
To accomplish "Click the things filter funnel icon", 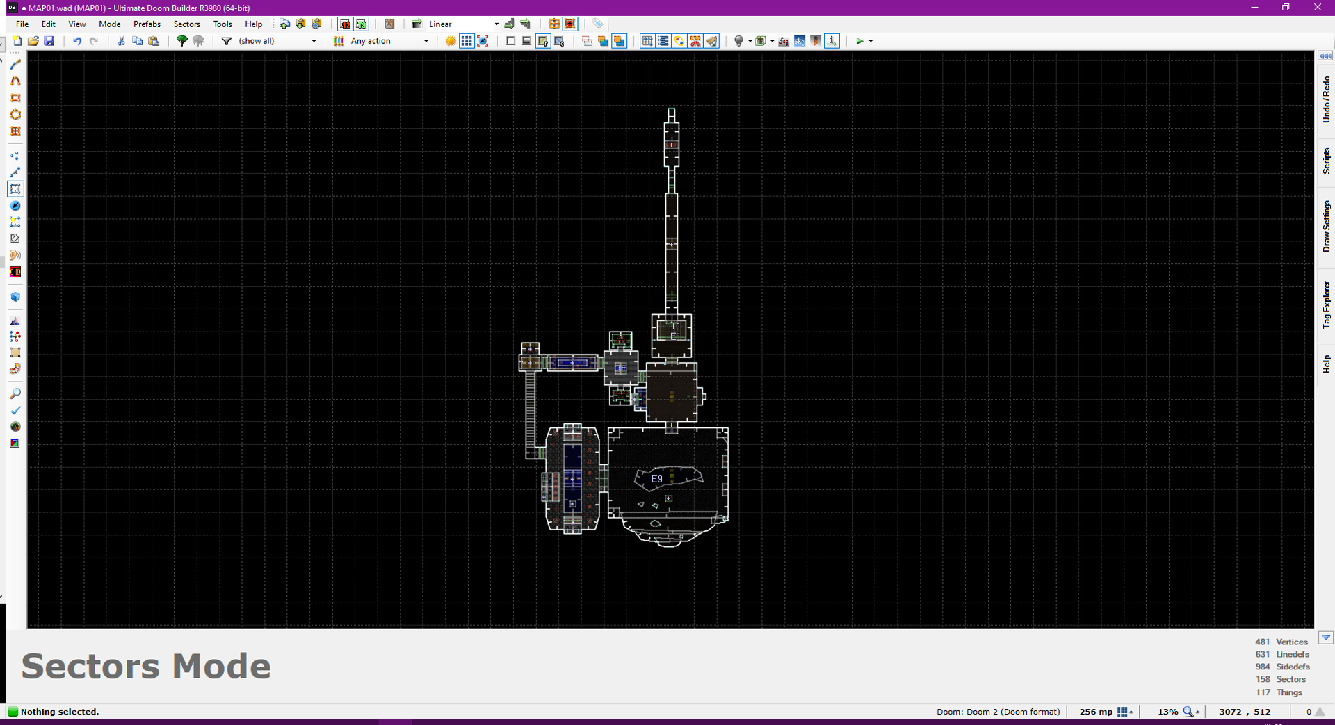I will (x=227, y=41).
